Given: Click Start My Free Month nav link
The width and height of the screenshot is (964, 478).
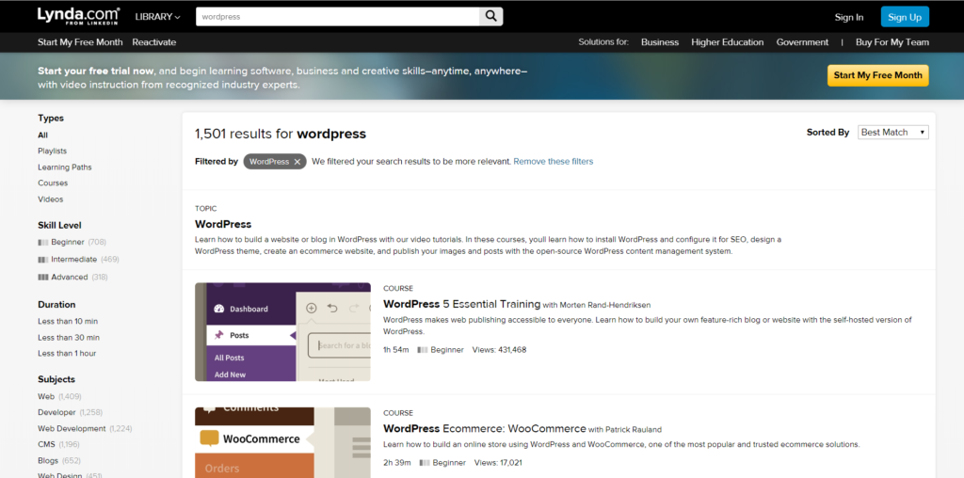Looking at the screenshot, I should click(x=80, y=42).
